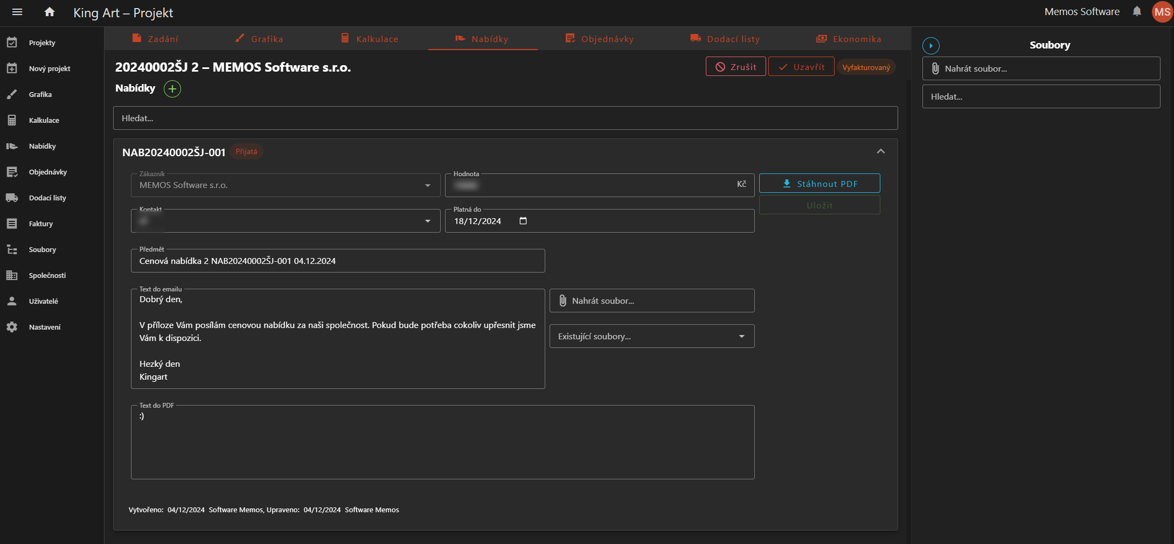Open Faktury from the sidebar

41,224
